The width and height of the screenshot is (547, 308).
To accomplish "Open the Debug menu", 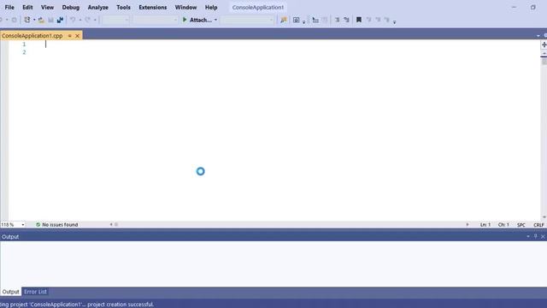I will pos(71,8).
